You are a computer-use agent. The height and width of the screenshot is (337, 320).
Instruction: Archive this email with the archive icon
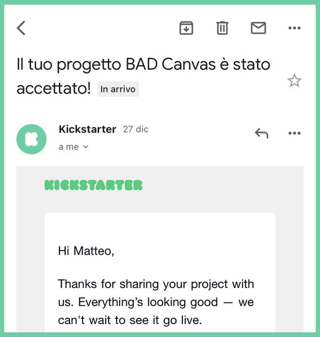coord(186,28)
